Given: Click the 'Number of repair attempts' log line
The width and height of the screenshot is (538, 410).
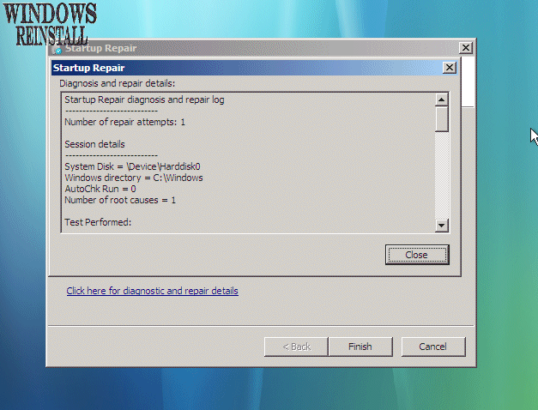Looking at the screenshot, I should (x=124, y=123).
